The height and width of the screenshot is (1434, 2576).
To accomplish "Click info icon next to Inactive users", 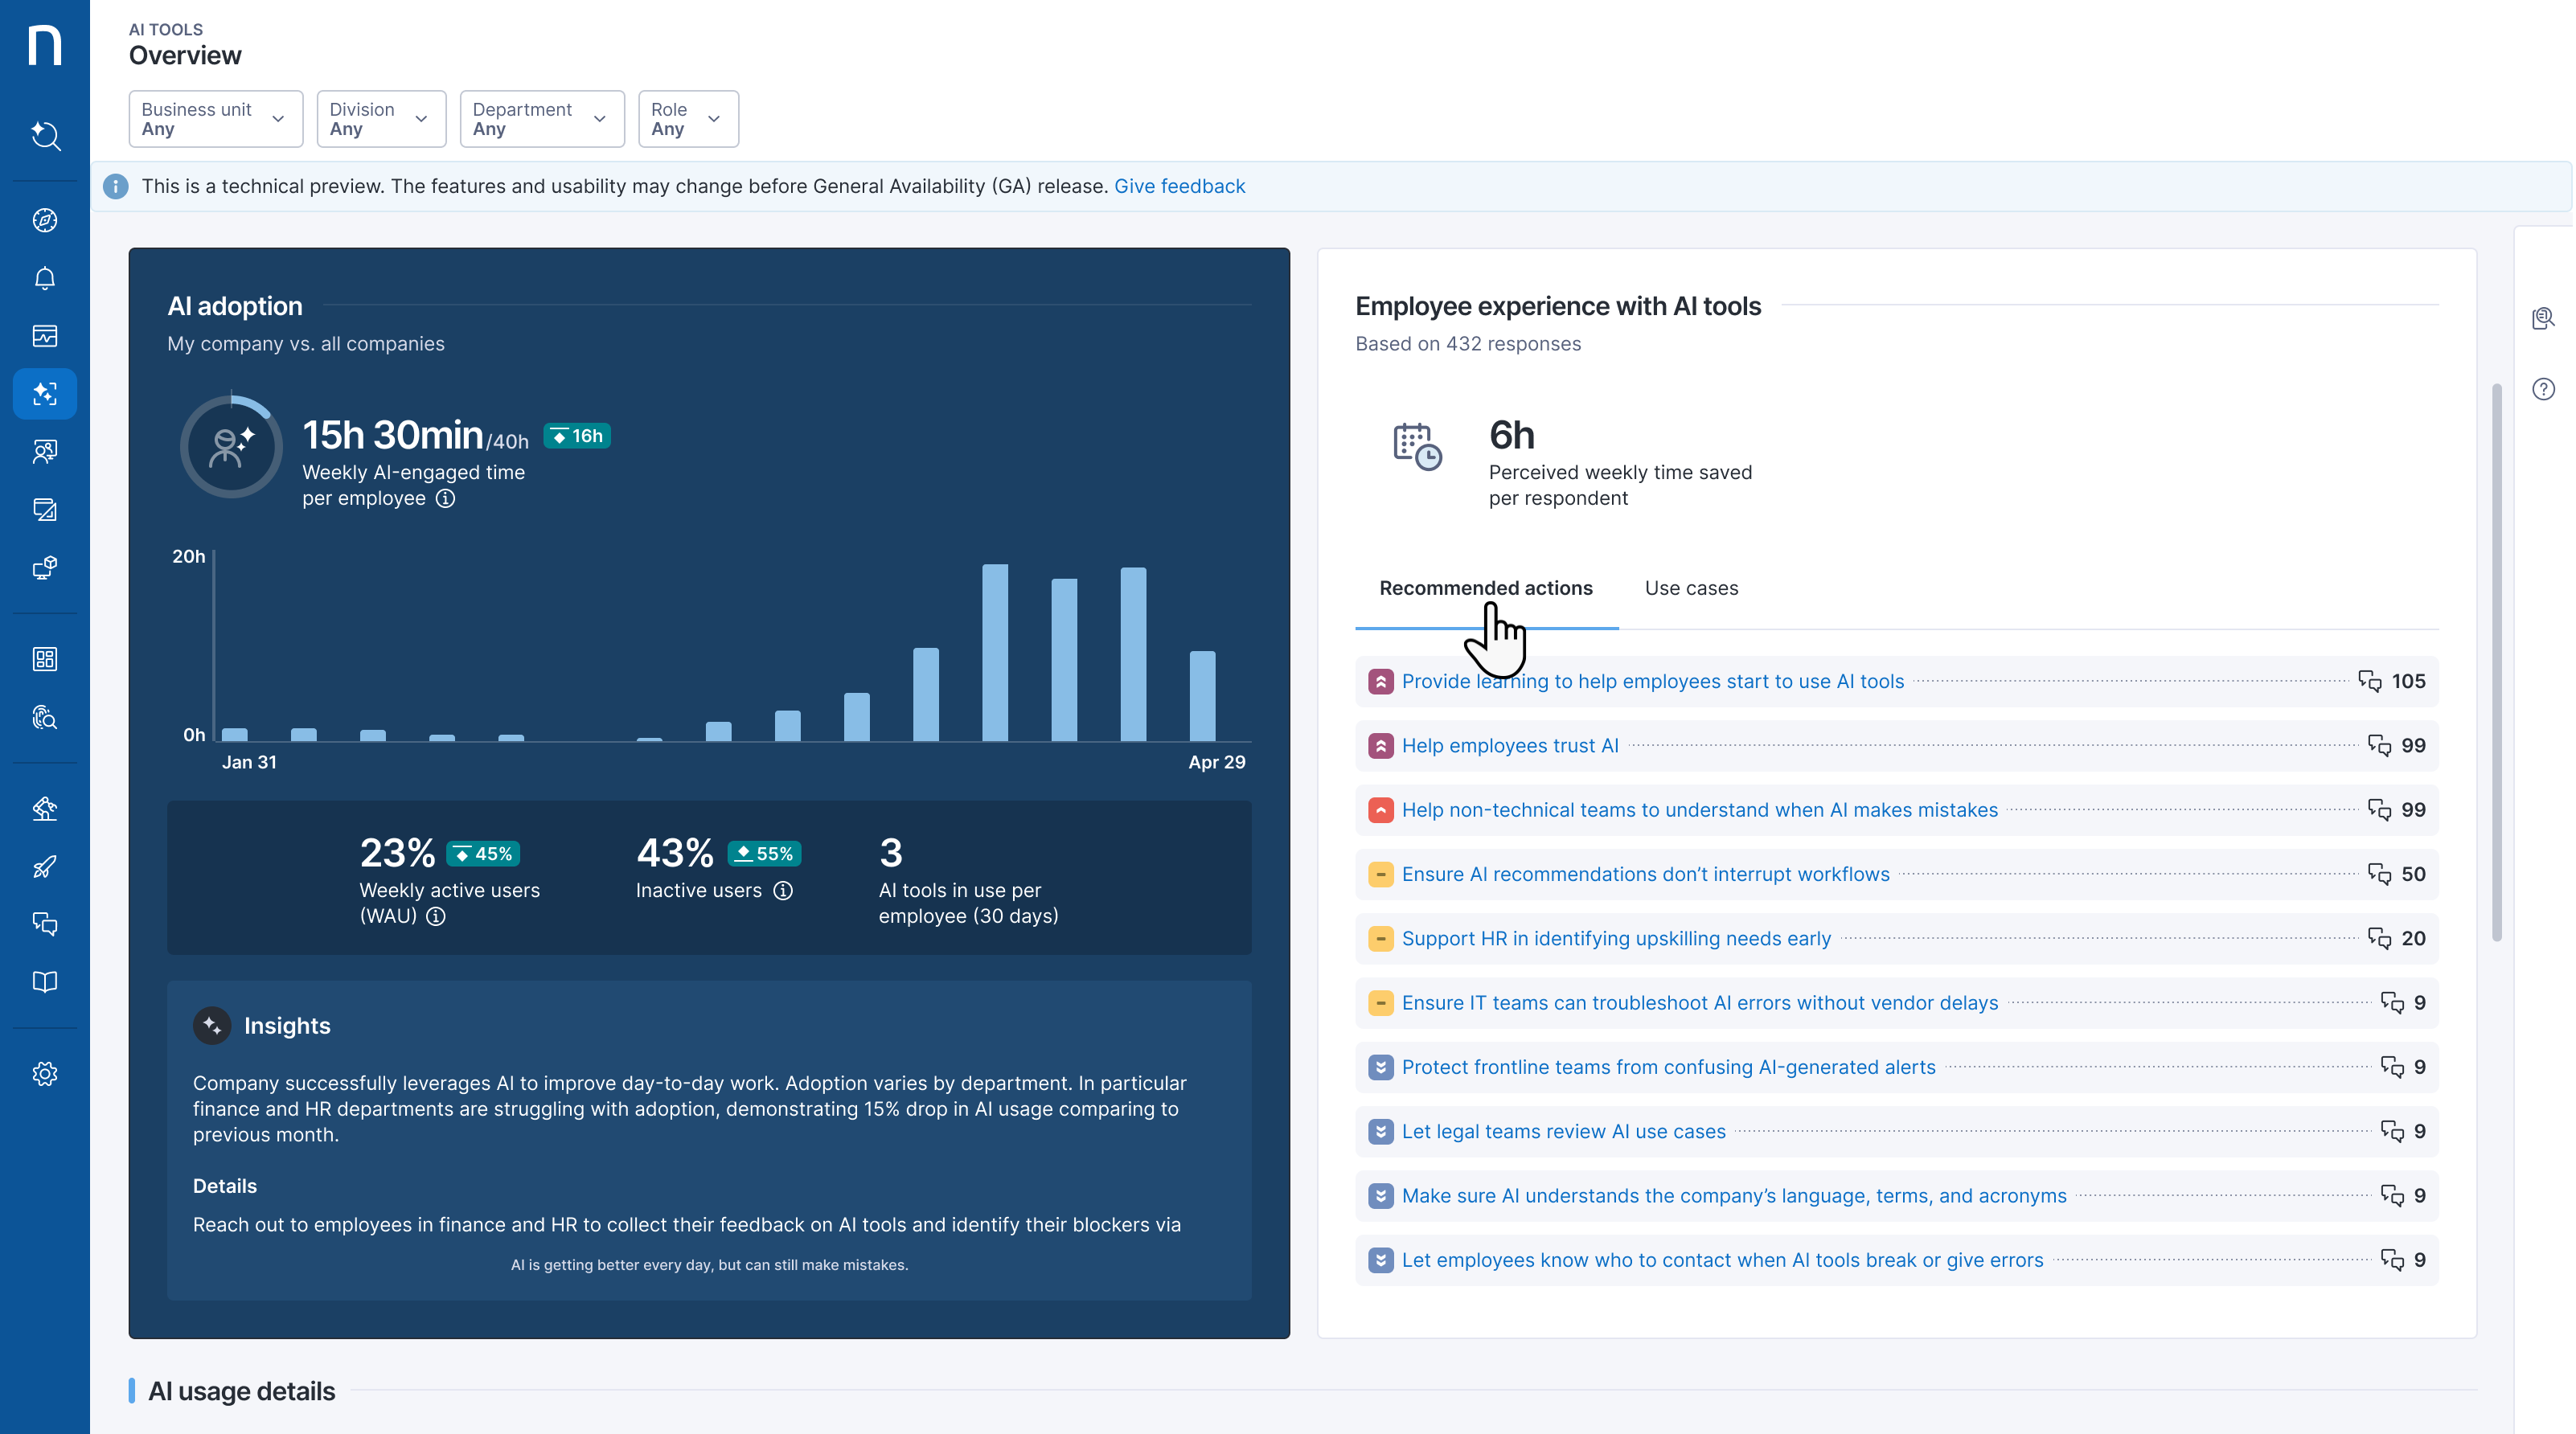I will click(783, 890).
